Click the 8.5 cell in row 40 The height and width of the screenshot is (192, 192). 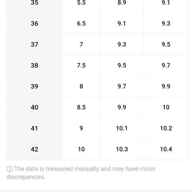pyautogui.click(x=81, y=107)
